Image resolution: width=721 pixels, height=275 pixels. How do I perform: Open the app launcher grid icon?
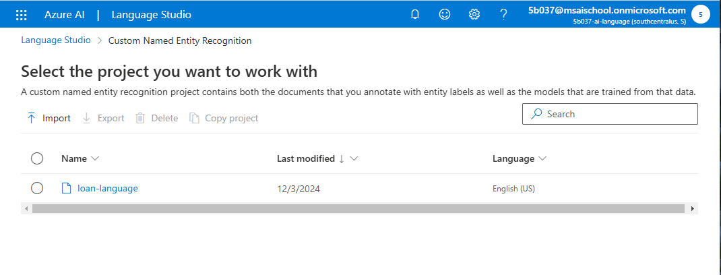pos(22,15)
